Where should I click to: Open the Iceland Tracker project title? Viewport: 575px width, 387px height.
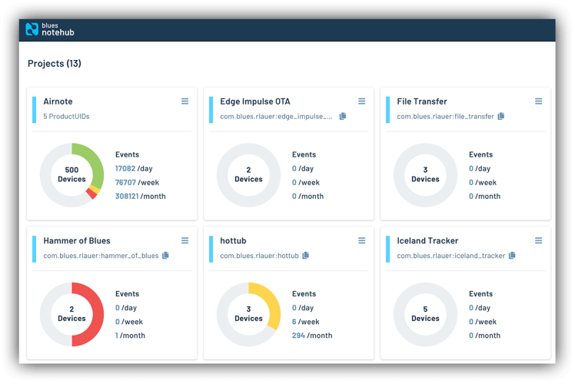pyautogui.click(x=427, y=240)
